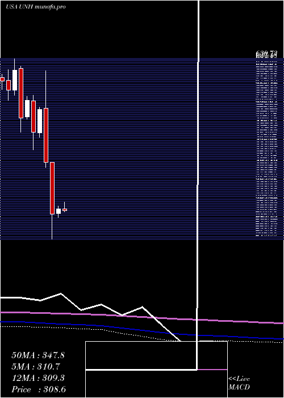The width and height of the screenshot is (284, 398).
Task: Select the 'Price : 308.6' reading
Action: [x=39, y=389]
